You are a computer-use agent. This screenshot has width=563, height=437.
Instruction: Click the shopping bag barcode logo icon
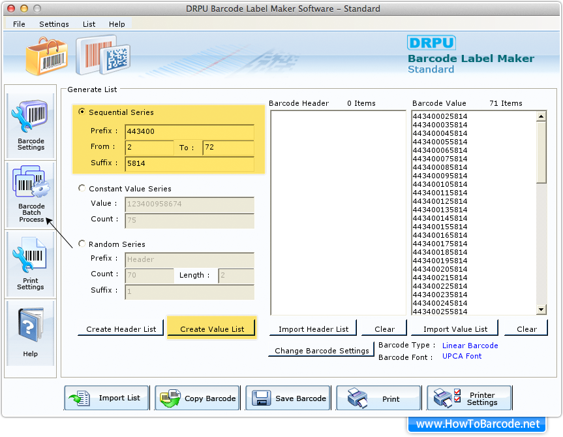click(x=47, y=56)
